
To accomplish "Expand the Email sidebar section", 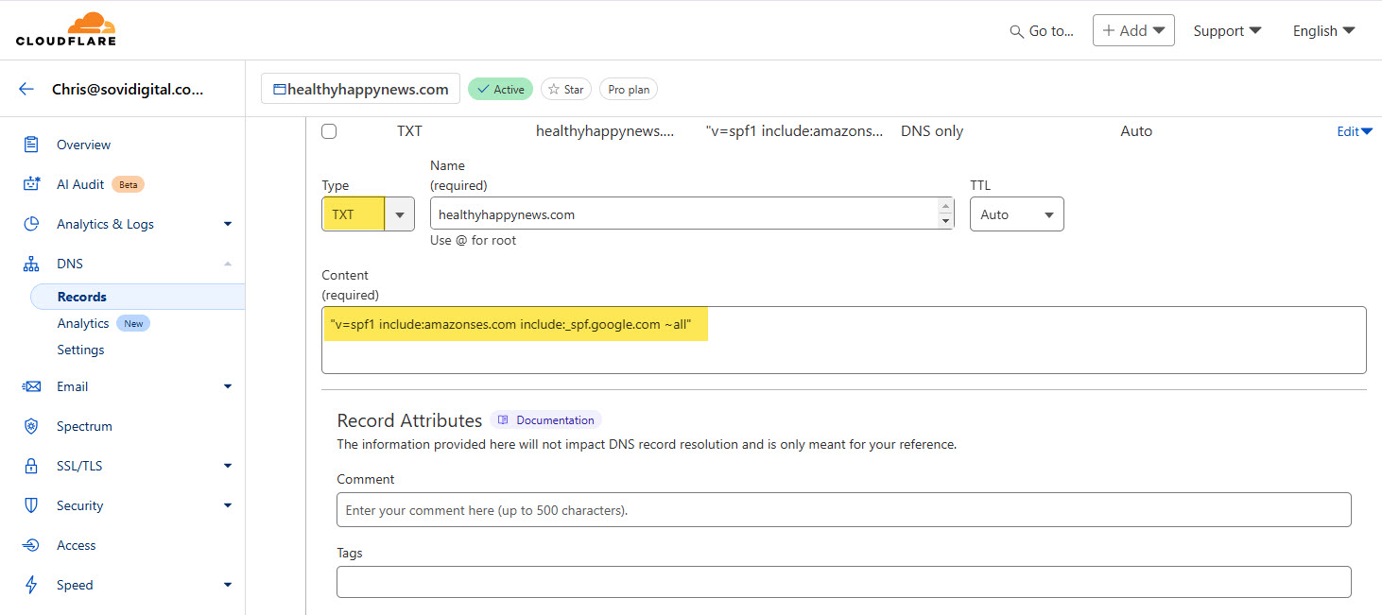I will (x=228, y=386).
